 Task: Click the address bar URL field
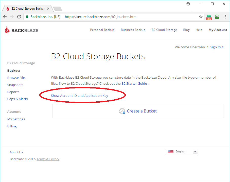click(127, 17)
